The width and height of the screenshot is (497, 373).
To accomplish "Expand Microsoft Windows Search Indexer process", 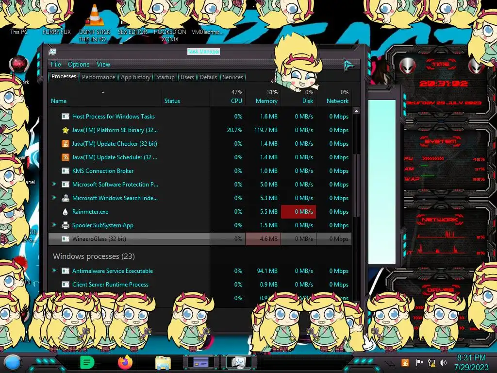I will click(x=54, y=198).
